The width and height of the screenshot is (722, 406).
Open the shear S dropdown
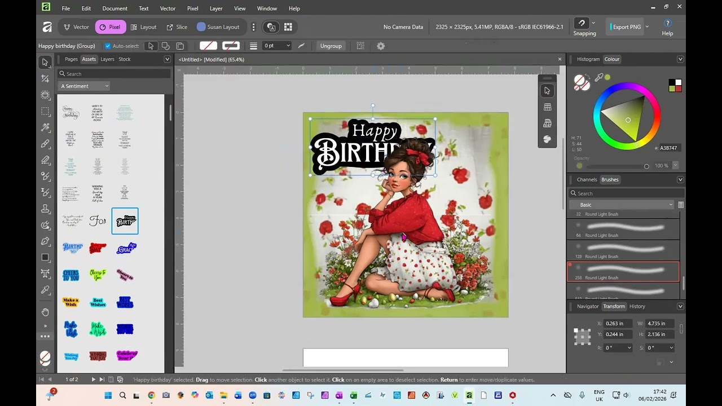659,348
